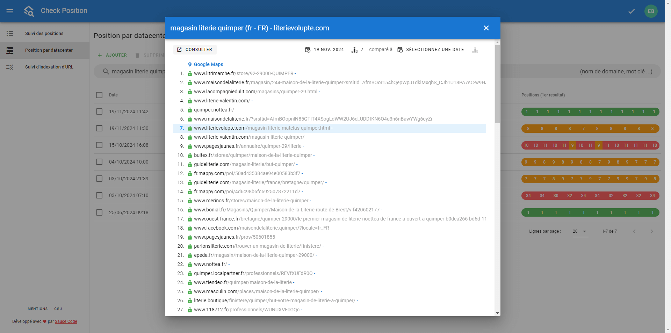
Task: Click the podium position 7 icon
Action: 354,50
